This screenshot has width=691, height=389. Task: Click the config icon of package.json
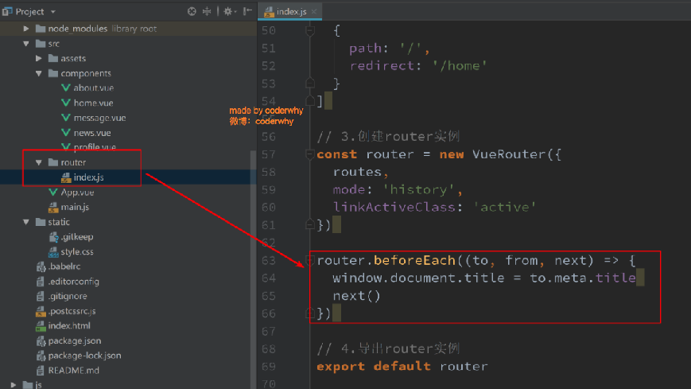(41, 341)
